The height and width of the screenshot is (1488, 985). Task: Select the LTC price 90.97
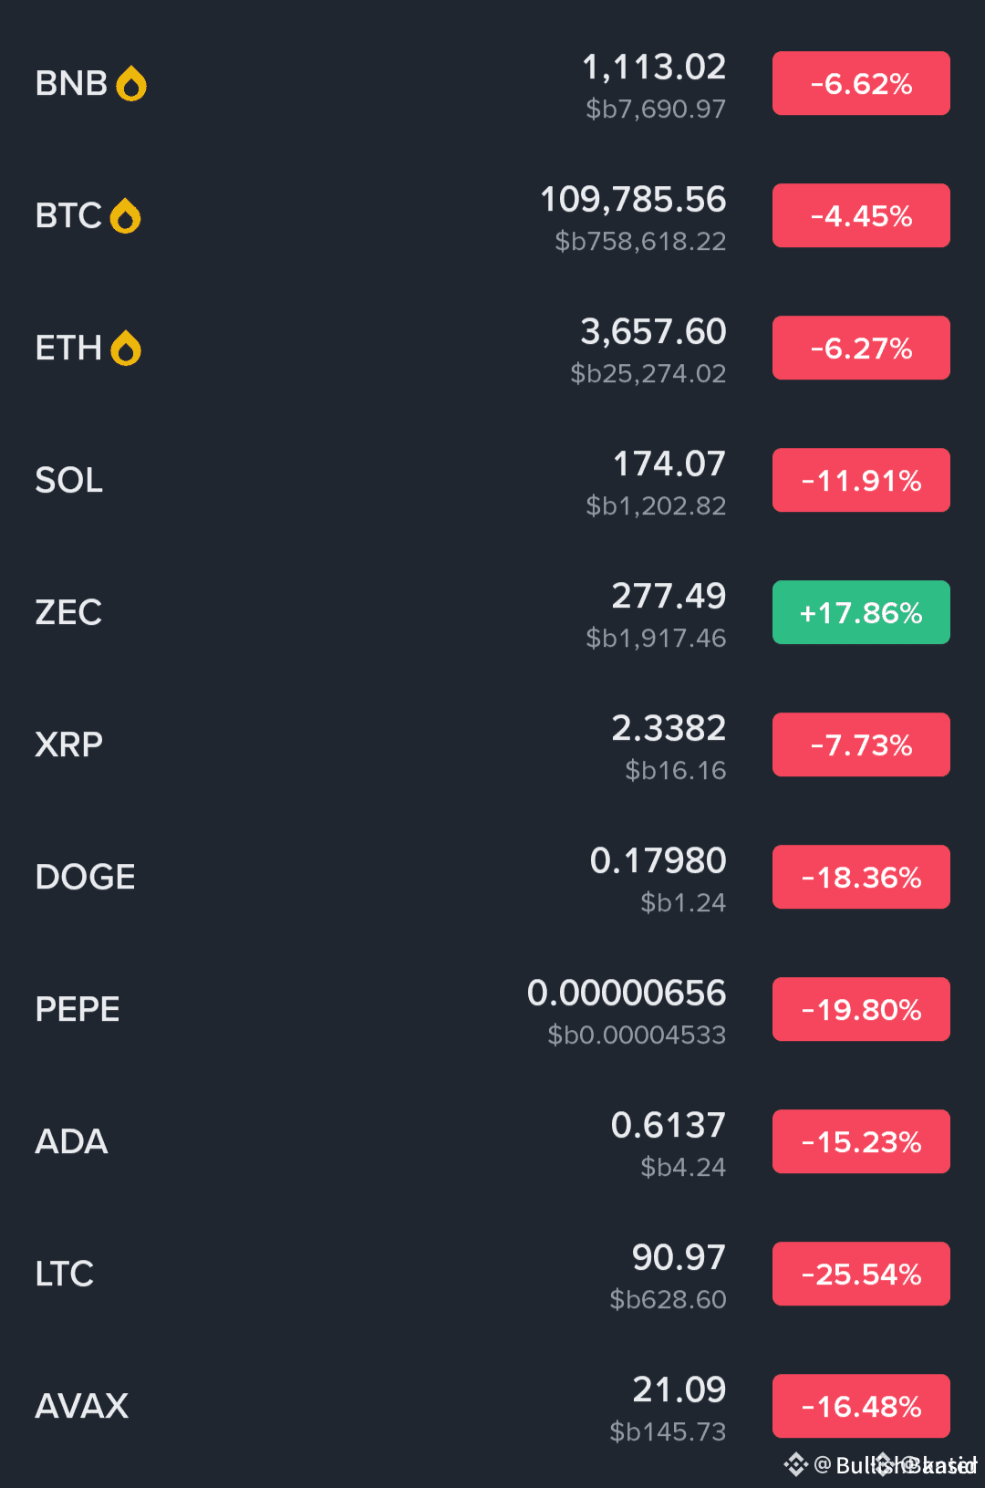[x=679, y=1257]
